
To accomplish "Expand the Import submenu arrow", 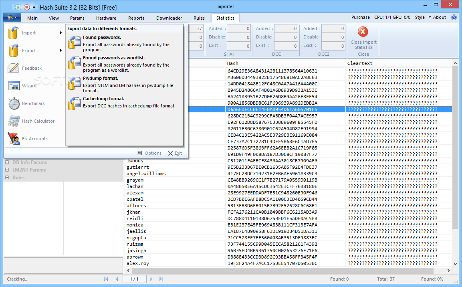I will point(61,33).
